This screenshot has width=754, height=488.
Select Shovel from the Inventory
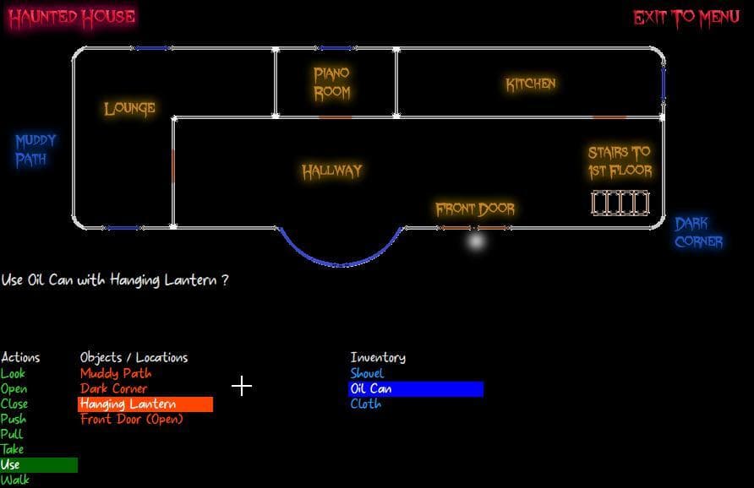367,373
